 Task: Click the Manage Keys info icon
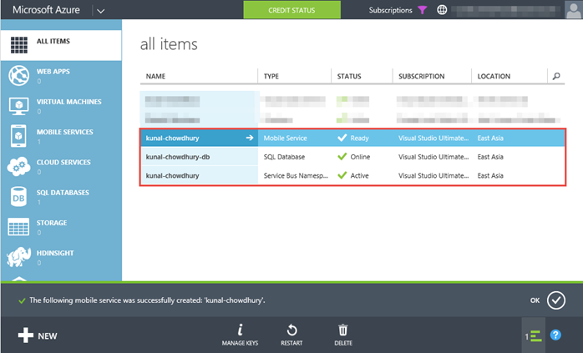(x=241, y=330)
